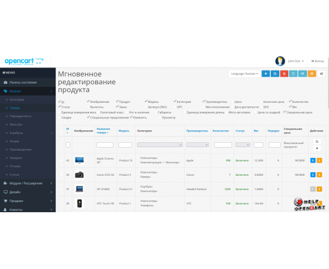
Task: Click the Каталог tag icon in sidebar
Action: click(5, 91)
